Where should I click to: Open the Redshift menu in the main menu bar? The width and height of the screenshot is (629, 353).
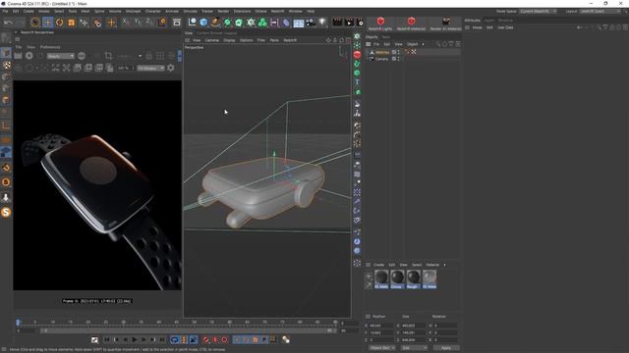click(x=277, y=11)
